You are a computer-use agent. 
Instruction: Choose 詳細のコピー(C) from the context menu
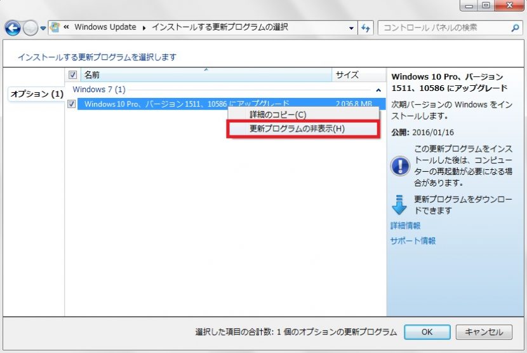click(304, 114)
